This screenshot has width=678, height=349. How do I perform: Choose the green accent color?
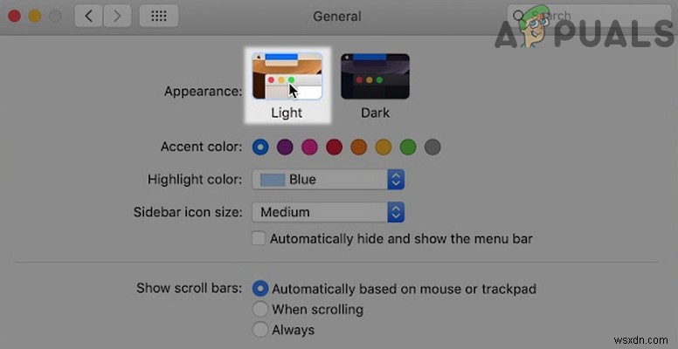point(407,147)
